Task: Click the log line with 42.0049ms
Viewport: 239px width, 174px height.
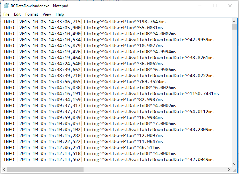Action: 109,159
